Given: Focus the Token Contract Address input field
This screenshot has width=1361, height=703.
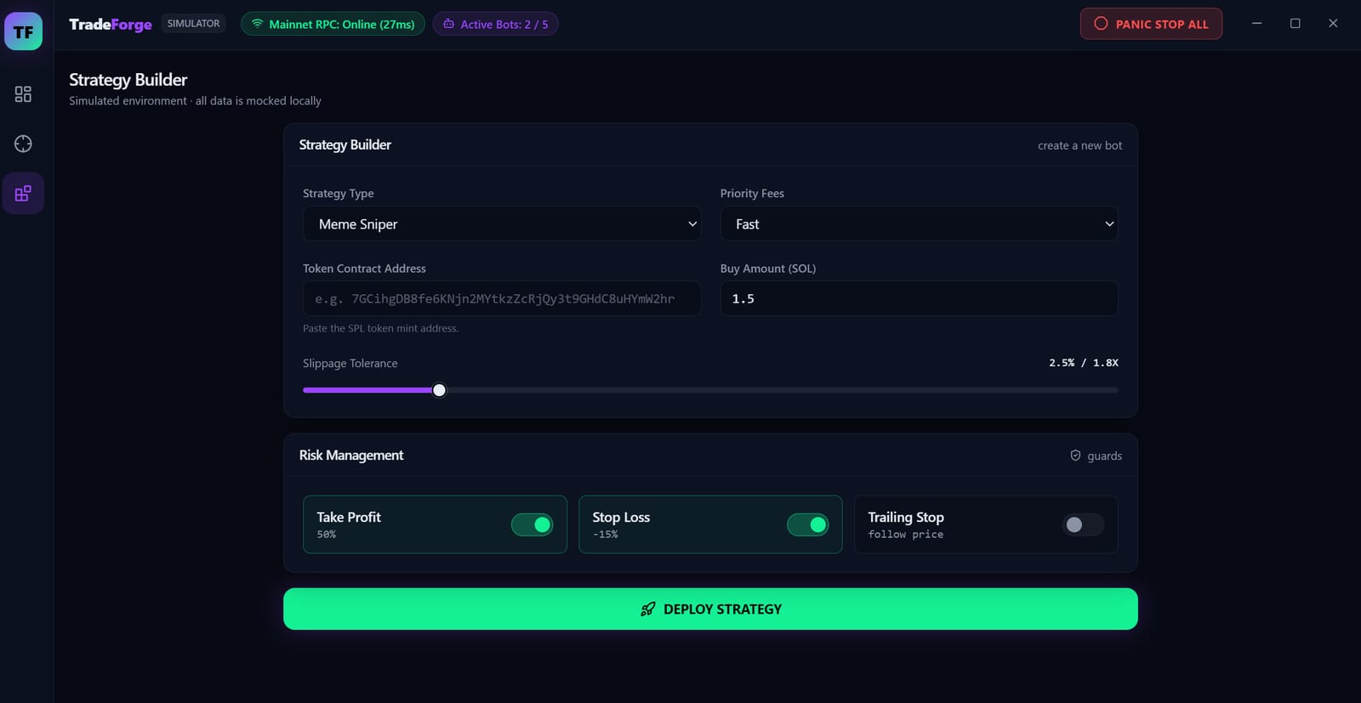Looking at the screenshot, I should 502,298.
